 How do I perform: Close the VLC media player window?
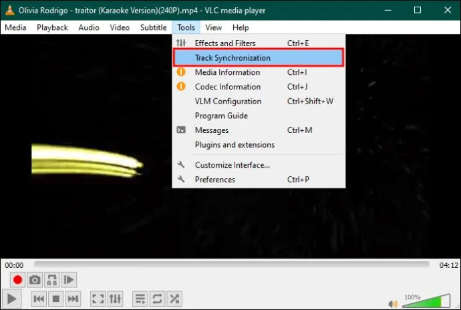point(448,10)
